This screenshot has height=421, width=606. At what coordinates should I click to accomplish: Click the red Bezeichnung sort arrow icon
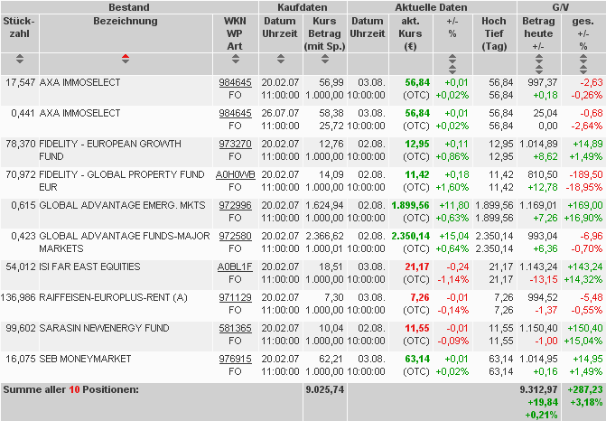pyautogui.click(x=126, y=59)
